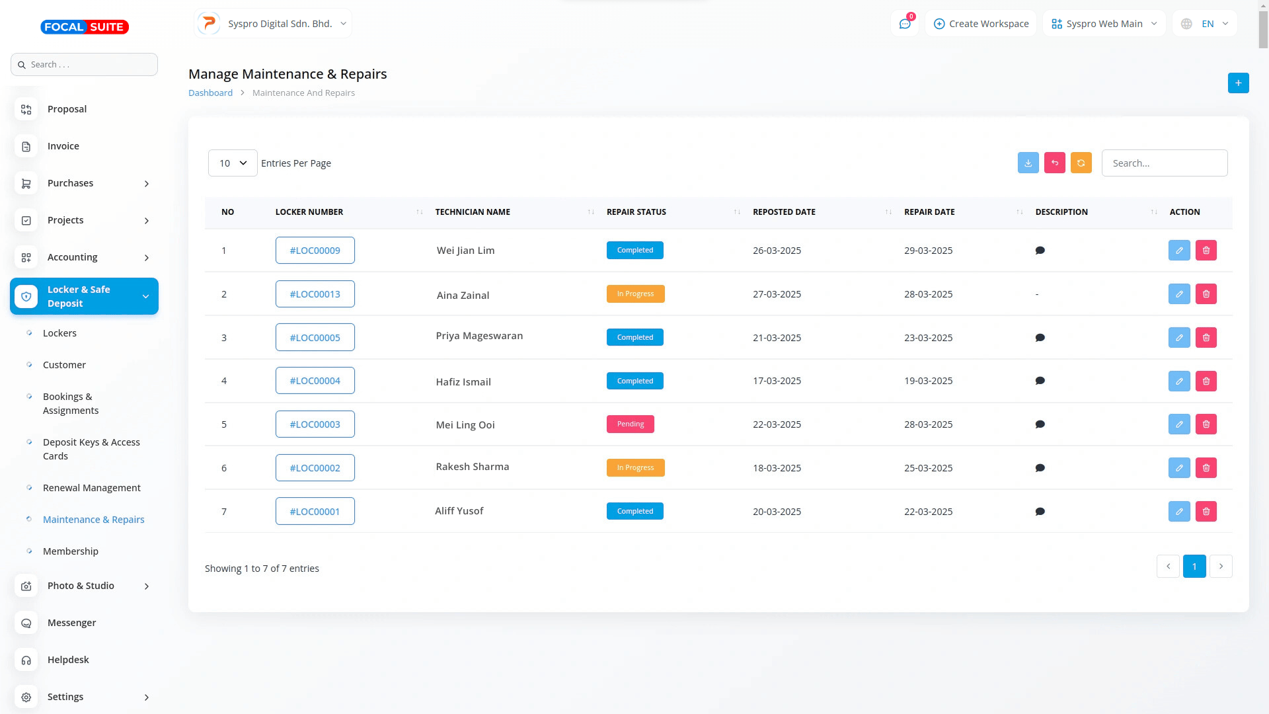1269x714 pixels.
Task: Click the table search input field
Action: tap(1164, 163)
